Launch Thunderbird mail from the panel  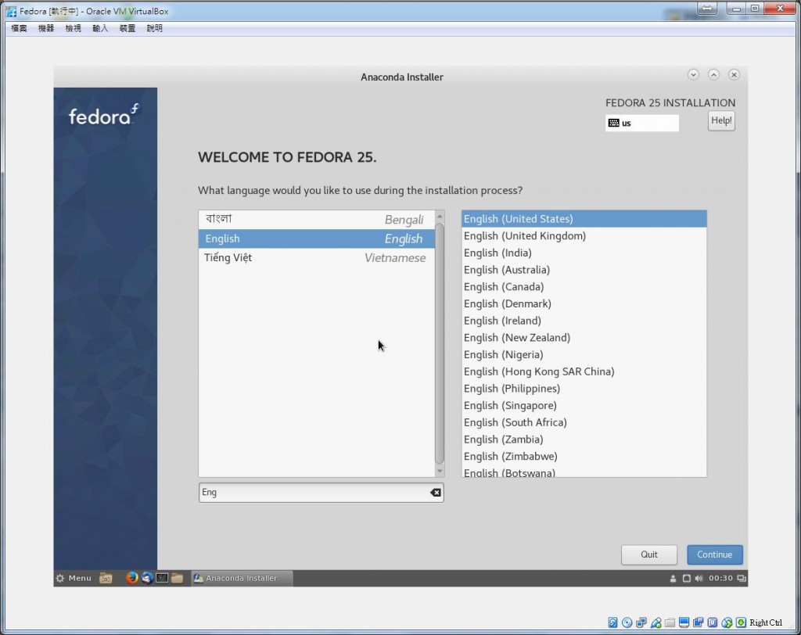[x=147, y=578]
